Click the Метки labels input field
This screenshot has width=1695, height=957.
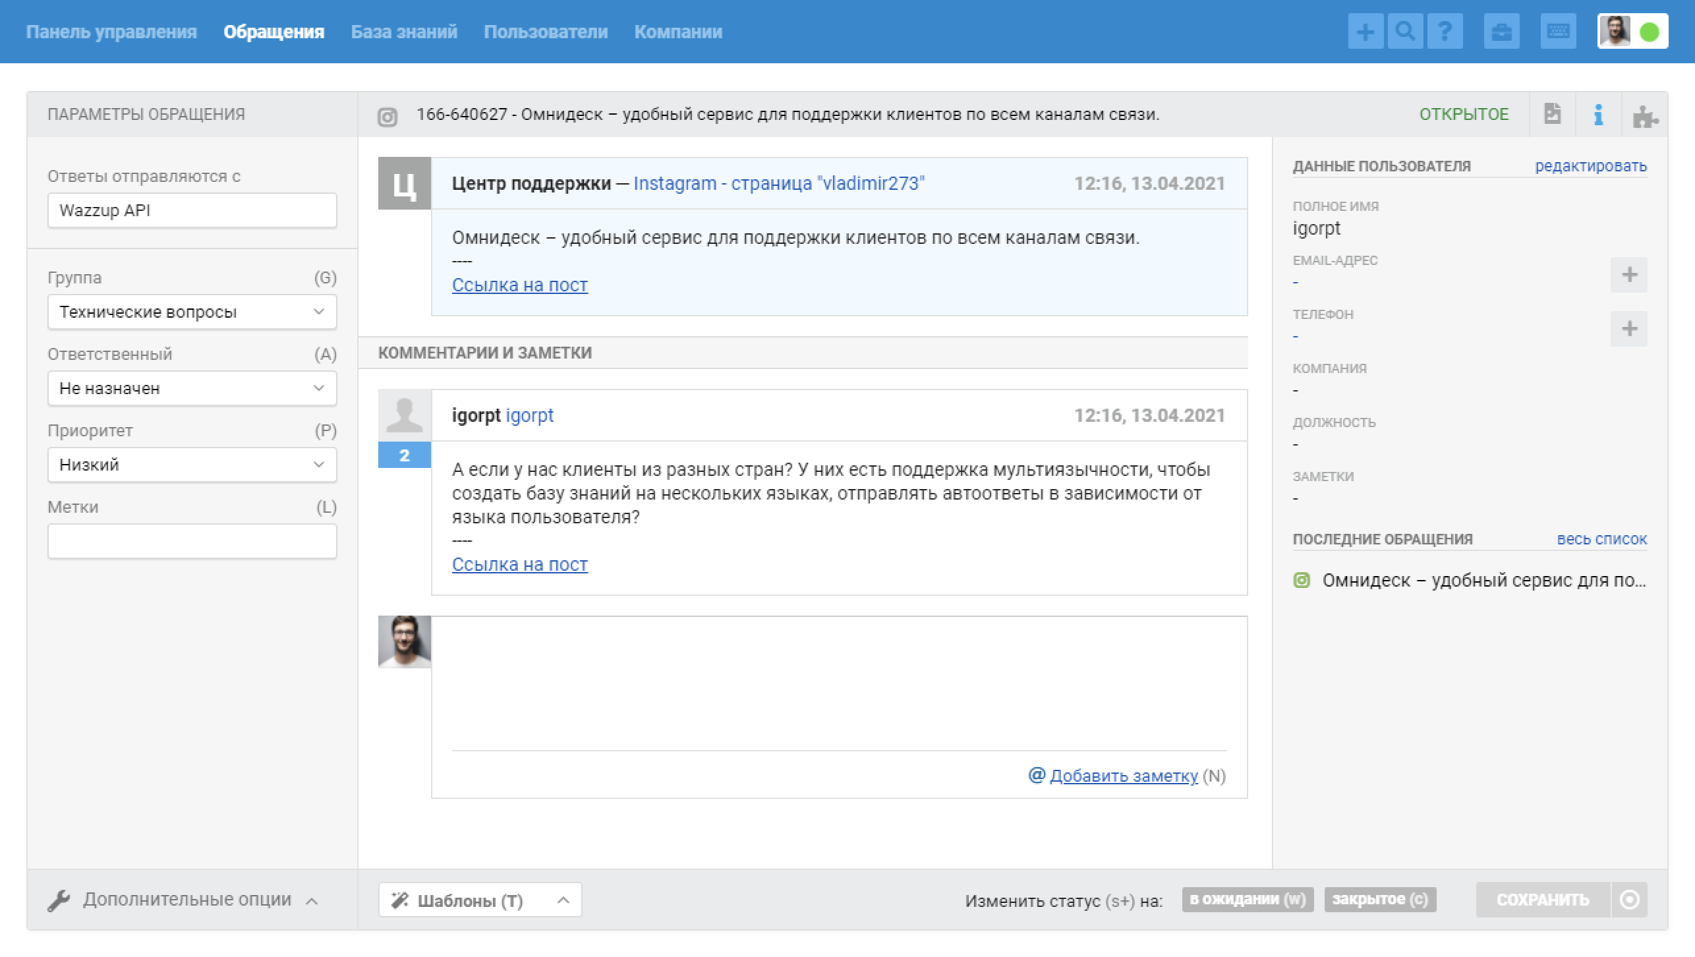192,541
